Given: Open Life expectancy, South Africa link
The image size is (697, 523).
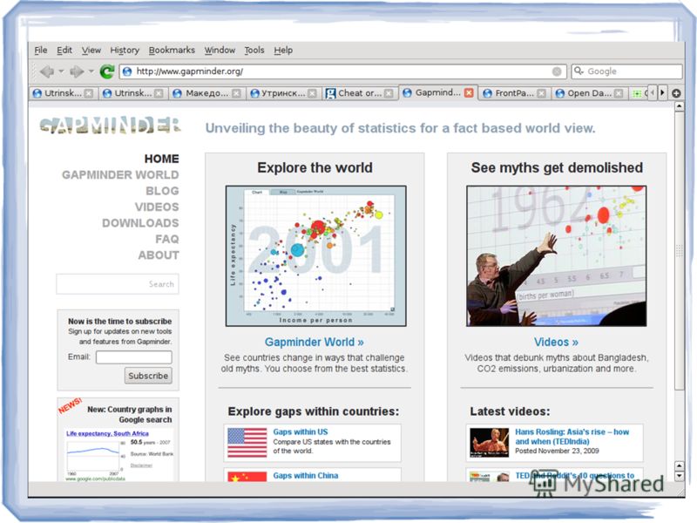Looking at the screenshot, I should point(107,433).
